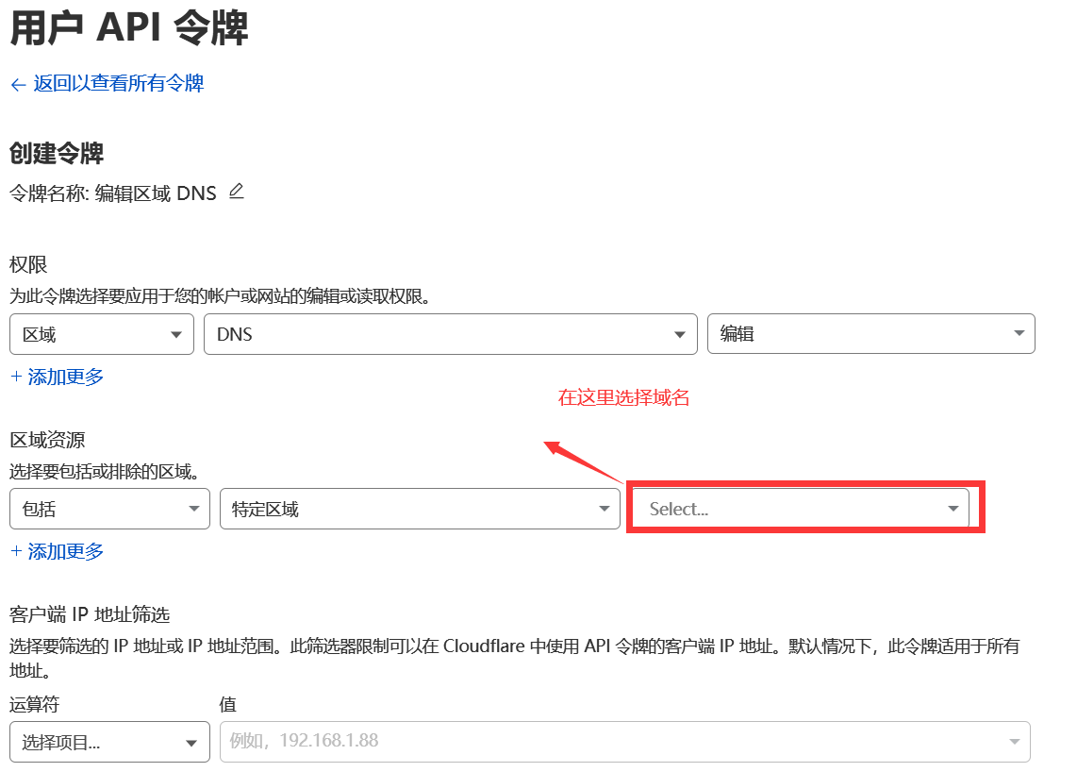This screenshot has height=772, width=1077.
Task: Click the DNS dropdown chevron arrow
Action: [x=679, y=333]
